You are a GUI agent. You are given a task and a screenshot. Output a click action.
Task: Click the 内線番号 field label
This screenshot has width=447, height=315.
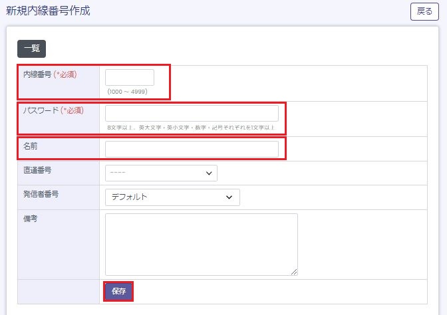[36, 74]
